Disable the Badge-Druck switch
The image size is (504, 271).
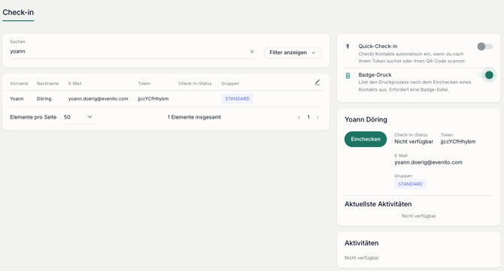click(486, 75)
